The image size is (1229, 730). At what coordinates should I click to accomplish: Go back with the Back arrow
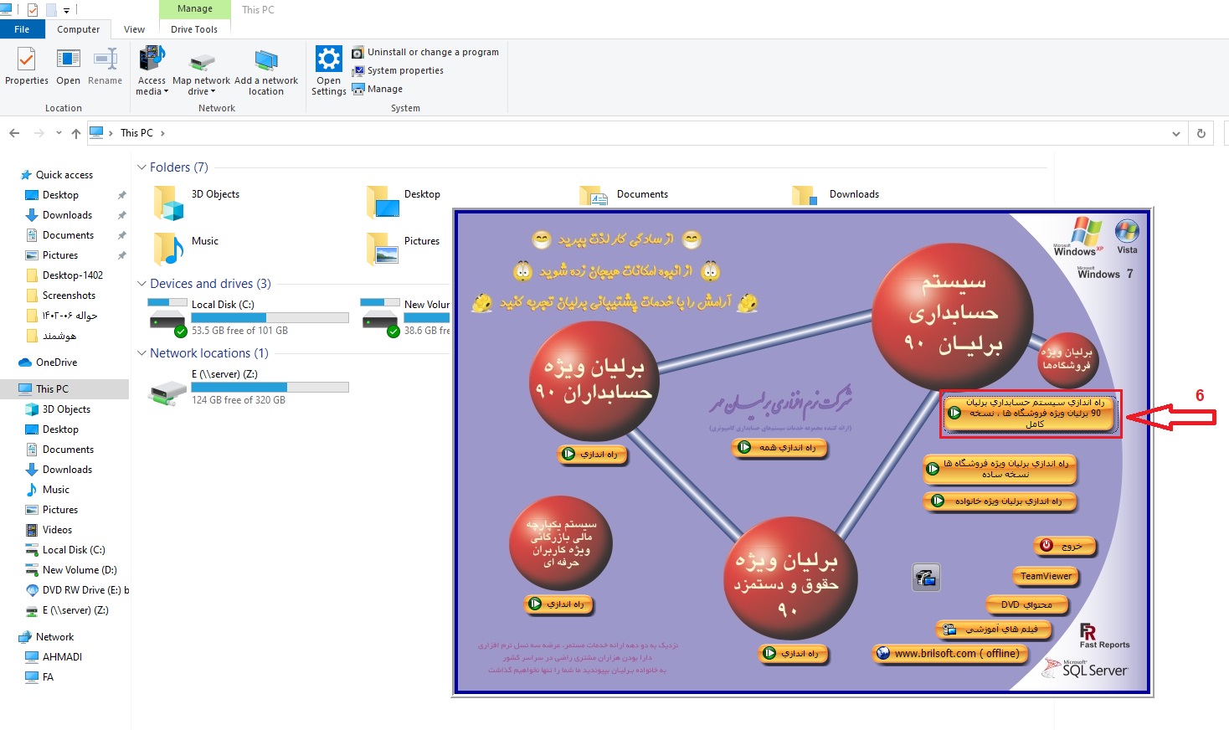(x=14, y=133)
